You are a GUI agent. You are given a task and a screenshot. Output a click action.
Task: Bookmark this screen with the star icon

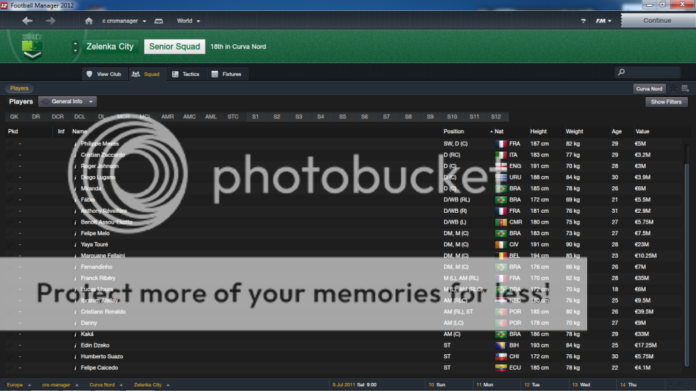point(674,88)
